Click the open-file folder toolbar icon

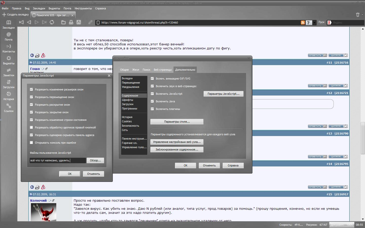[x=64, y=22]
